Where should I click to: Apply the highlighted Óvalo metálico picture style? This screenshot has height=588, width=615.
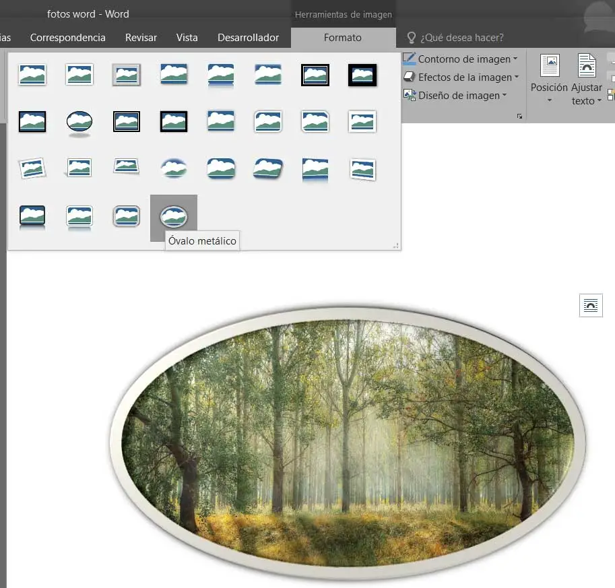click(174, 216)
